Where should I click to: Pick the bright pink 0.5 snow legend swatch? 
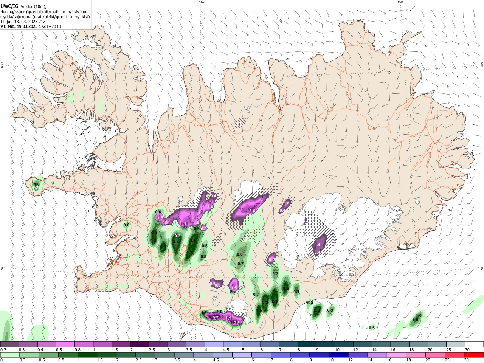click(65, 344)
